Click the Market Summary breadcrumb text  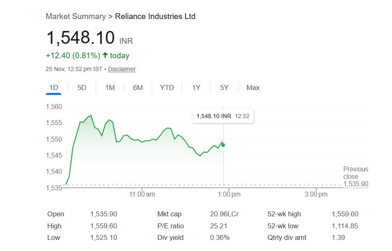pos(75,17)
